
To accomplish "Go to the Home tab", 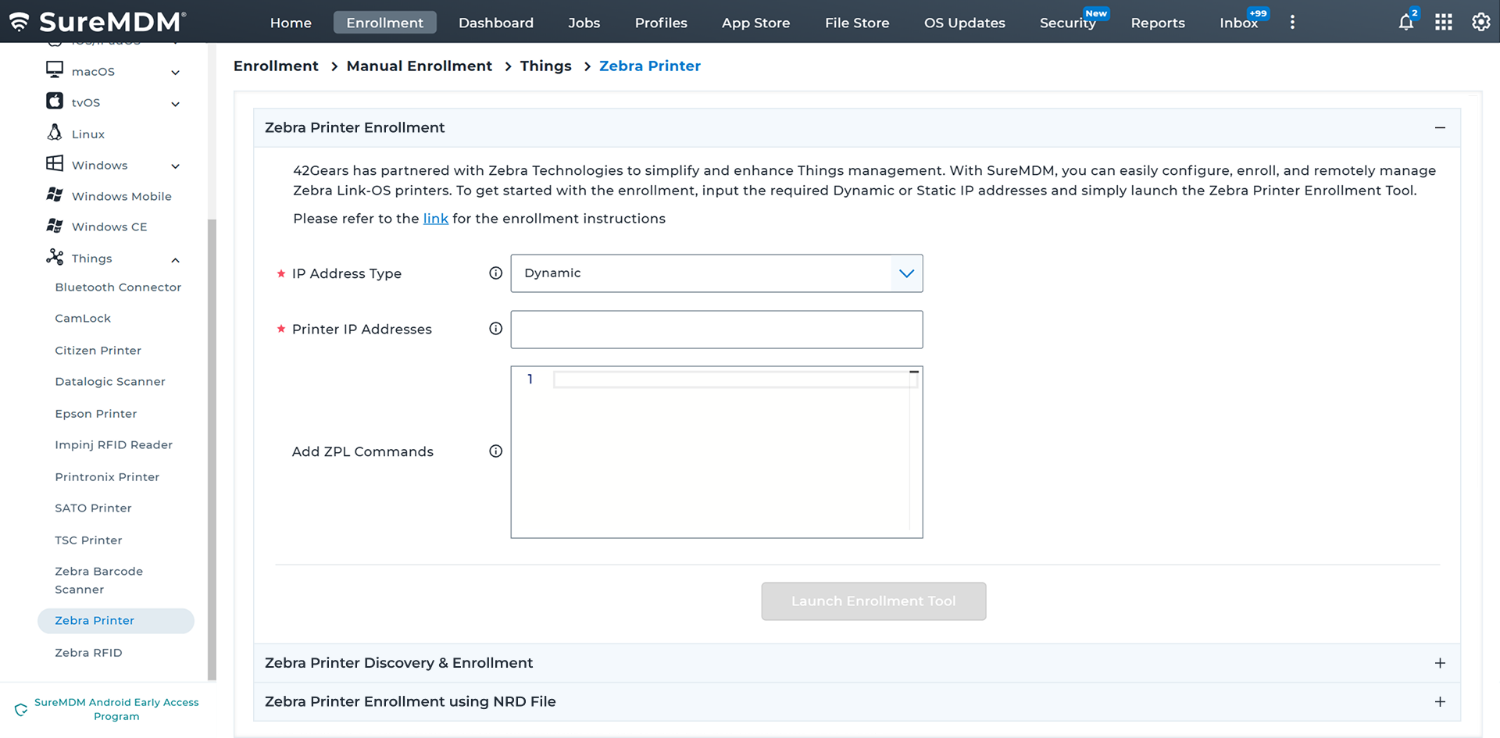I will coord(291,23).
